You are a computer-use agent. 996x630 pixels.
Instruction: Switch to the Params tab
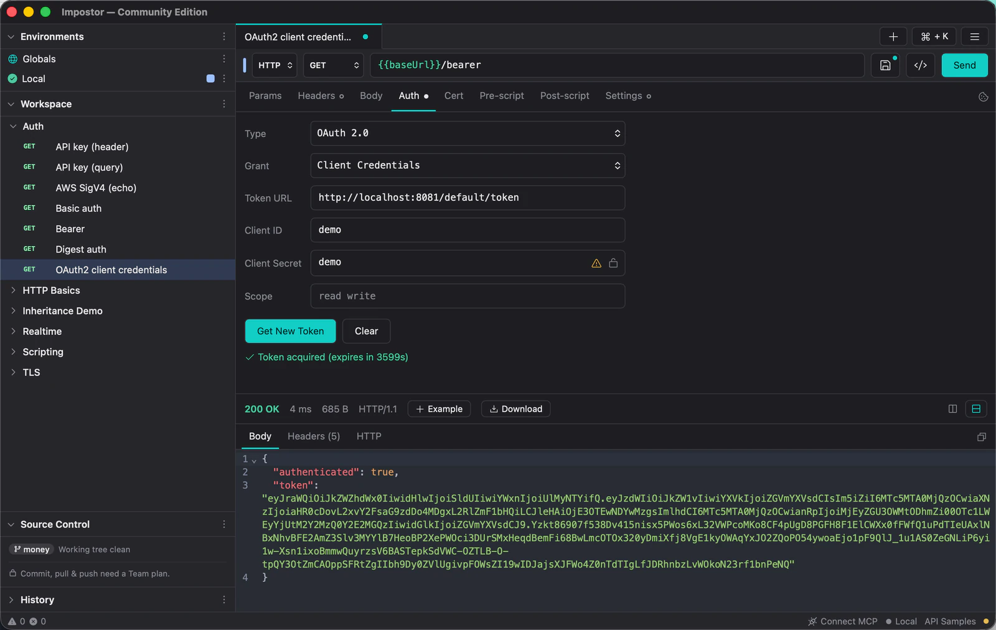tap(265, 96)
